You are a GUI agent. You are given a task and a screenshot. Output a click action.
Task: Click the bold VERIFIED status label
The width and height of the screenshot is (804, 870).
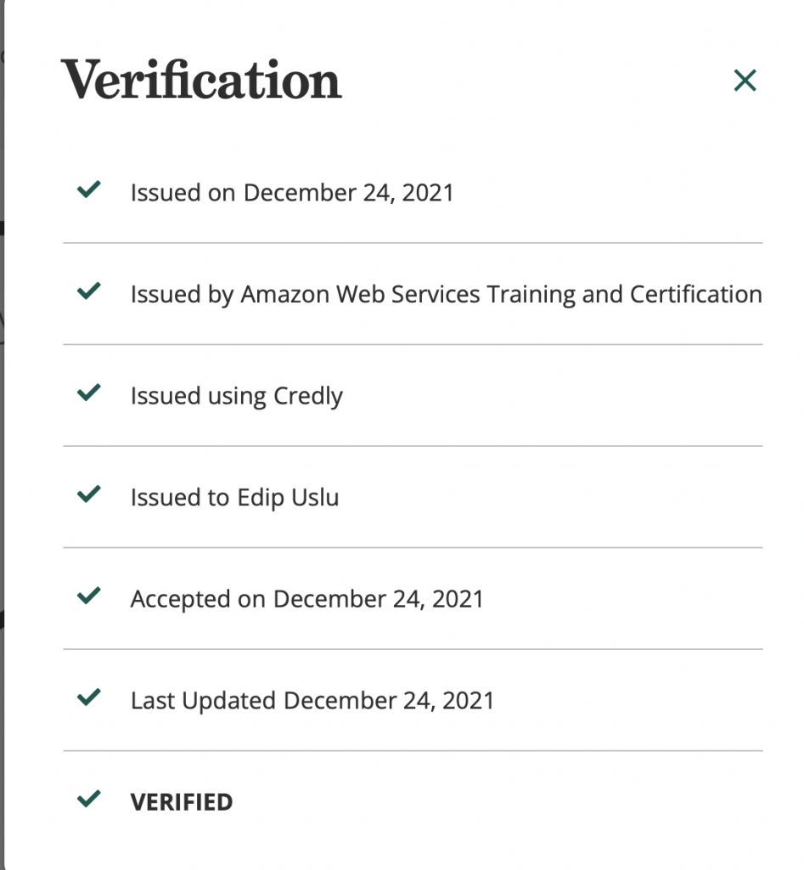click(181, 802)
